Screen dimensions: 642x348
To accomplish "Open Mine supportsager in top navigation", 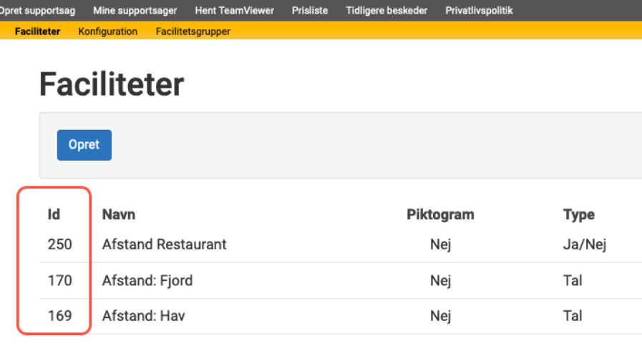I will coord(135,11).
